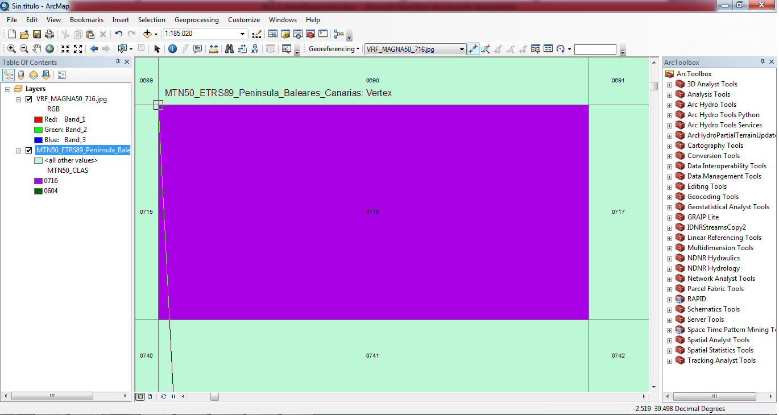Uncheck the VRF_MAGNA50_716.jpg layer visibility

[28, 99]
